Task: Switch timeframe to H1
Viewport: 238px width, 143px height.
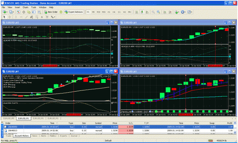Action: pyautogui.click(x=109, y=12)
